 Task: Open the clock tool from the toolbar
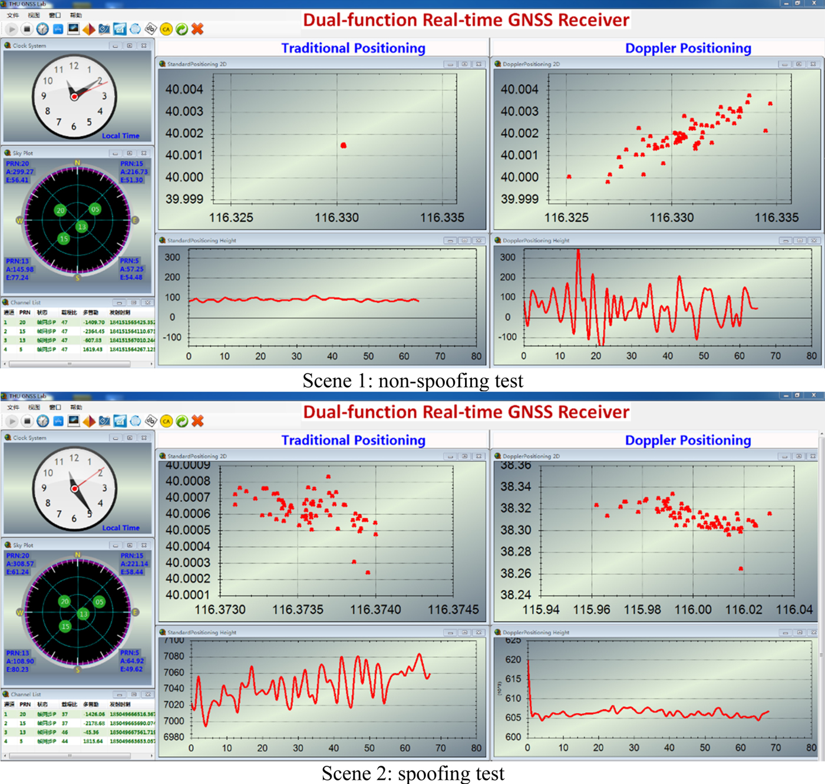coord(43,28)
